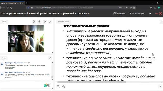Screen dimensions: 163x91
Task: Select the Video panel tab
Action: pos(4,22)
